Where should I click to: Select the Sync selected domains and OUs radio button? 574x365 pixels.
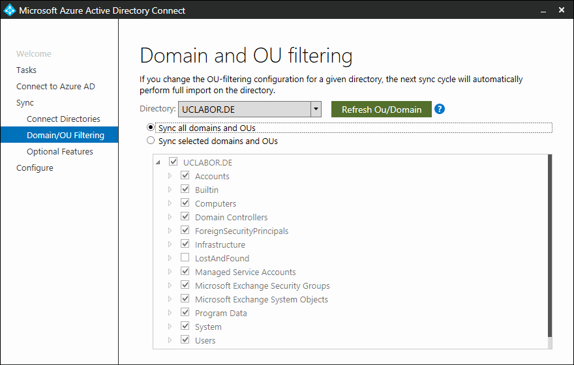tap(151, 140)
